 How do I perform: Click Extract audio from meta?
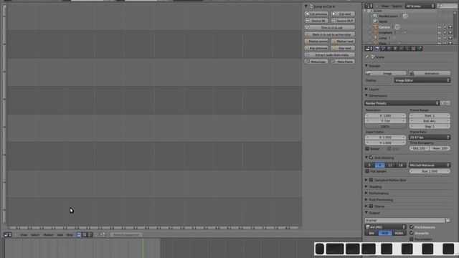pyautogui.click(x=330, y=55)
